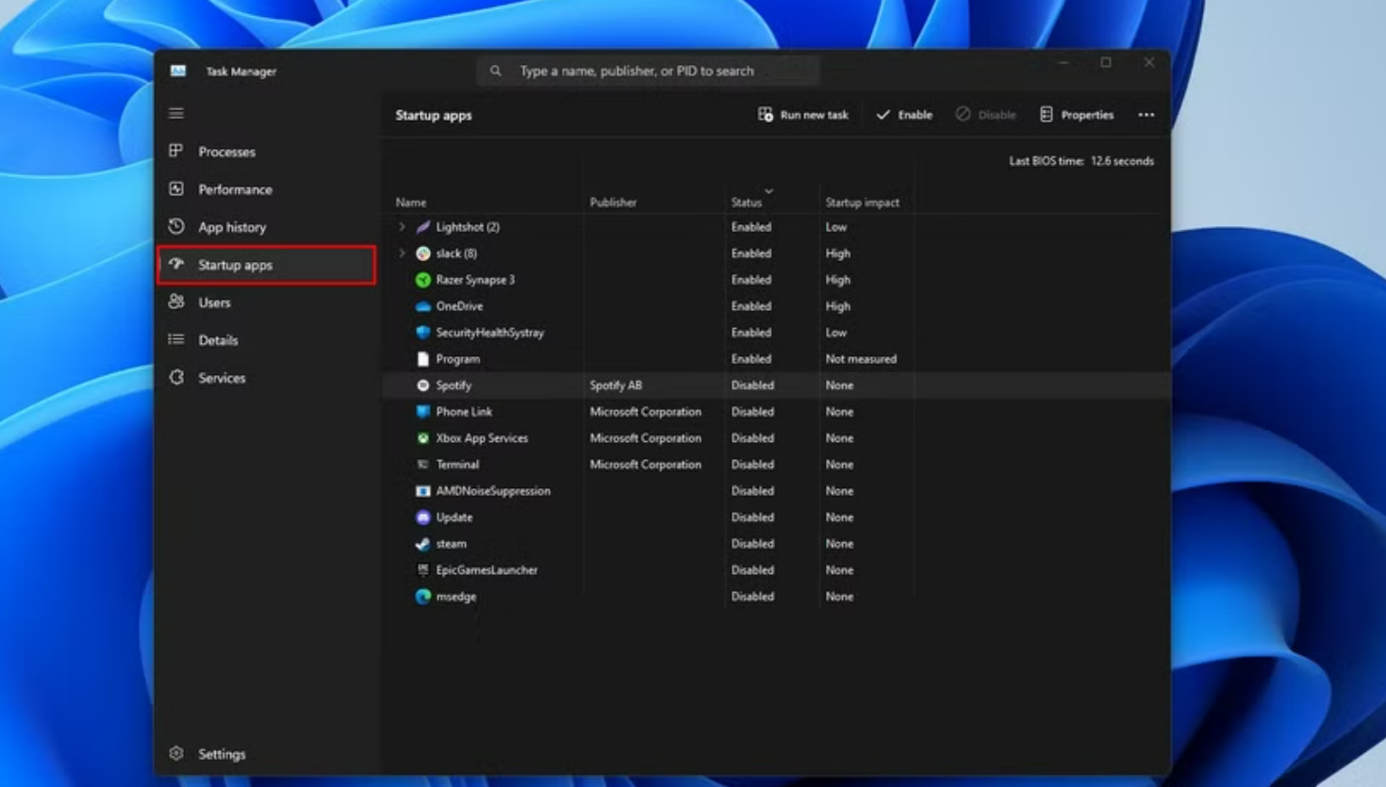The width and height of the screenshot is (1386, 787).
Task: Select the EpicGamesLauncher entry
Action: click(487, 570)
